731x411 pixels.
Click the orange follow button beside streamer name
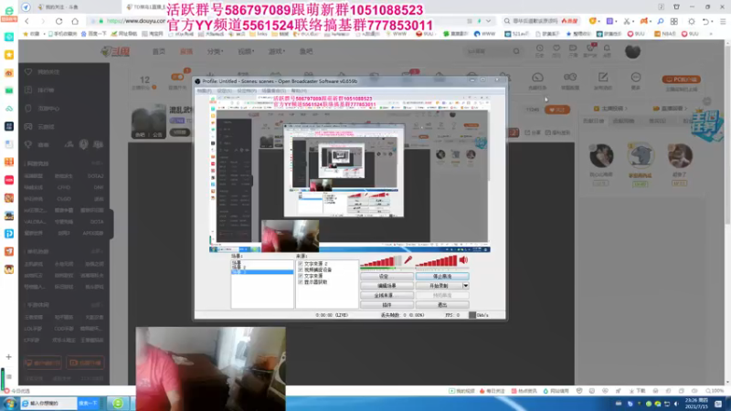[x=557, y=110]
